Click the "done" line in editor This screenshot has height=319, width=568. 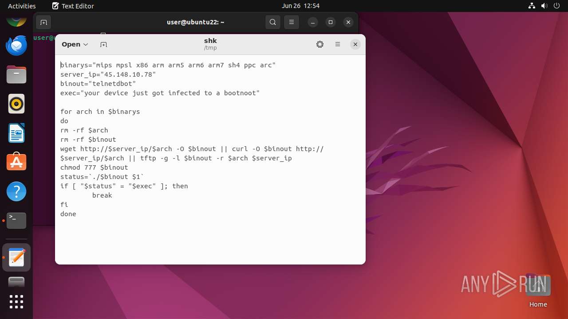[x=68, y=214]
